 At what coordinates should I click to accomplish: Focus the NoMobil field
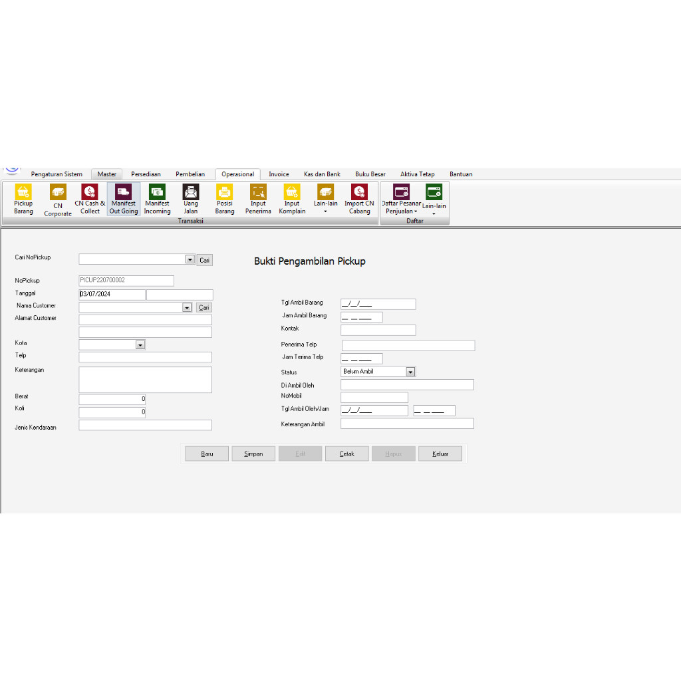374,398
